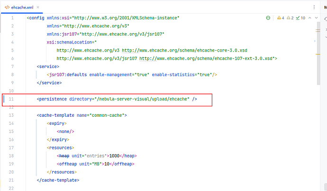Click the yellow warning stripe on editor scrollbar
Screen dimensions: 327x191
pos(318,29)
